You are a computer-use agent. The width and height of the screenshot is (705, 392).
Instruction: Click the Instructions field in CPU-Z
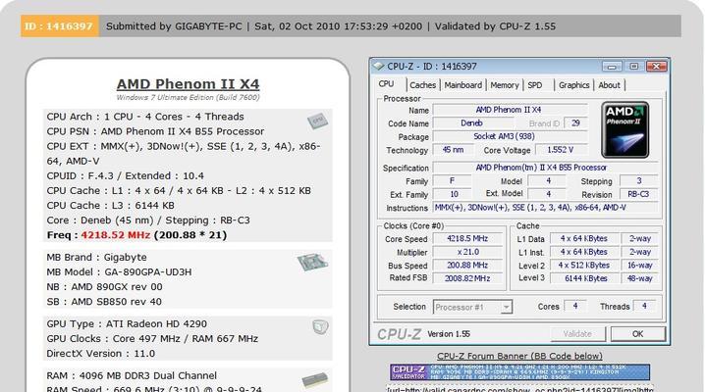pyautogui.click(x=545, y=208)
